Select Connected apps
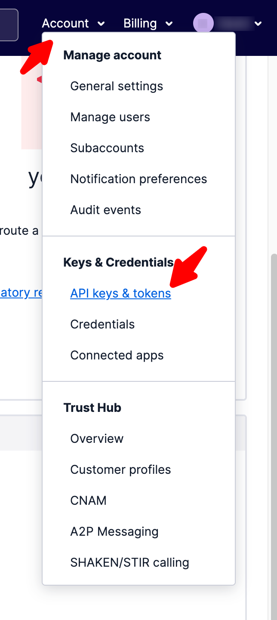This screenshot has height=620, width=277. pyautogui.click(x=117, y=355)
